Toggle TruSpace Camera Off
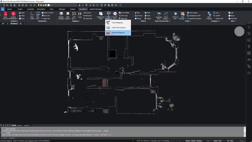The image size is (252, 142). 218,19
